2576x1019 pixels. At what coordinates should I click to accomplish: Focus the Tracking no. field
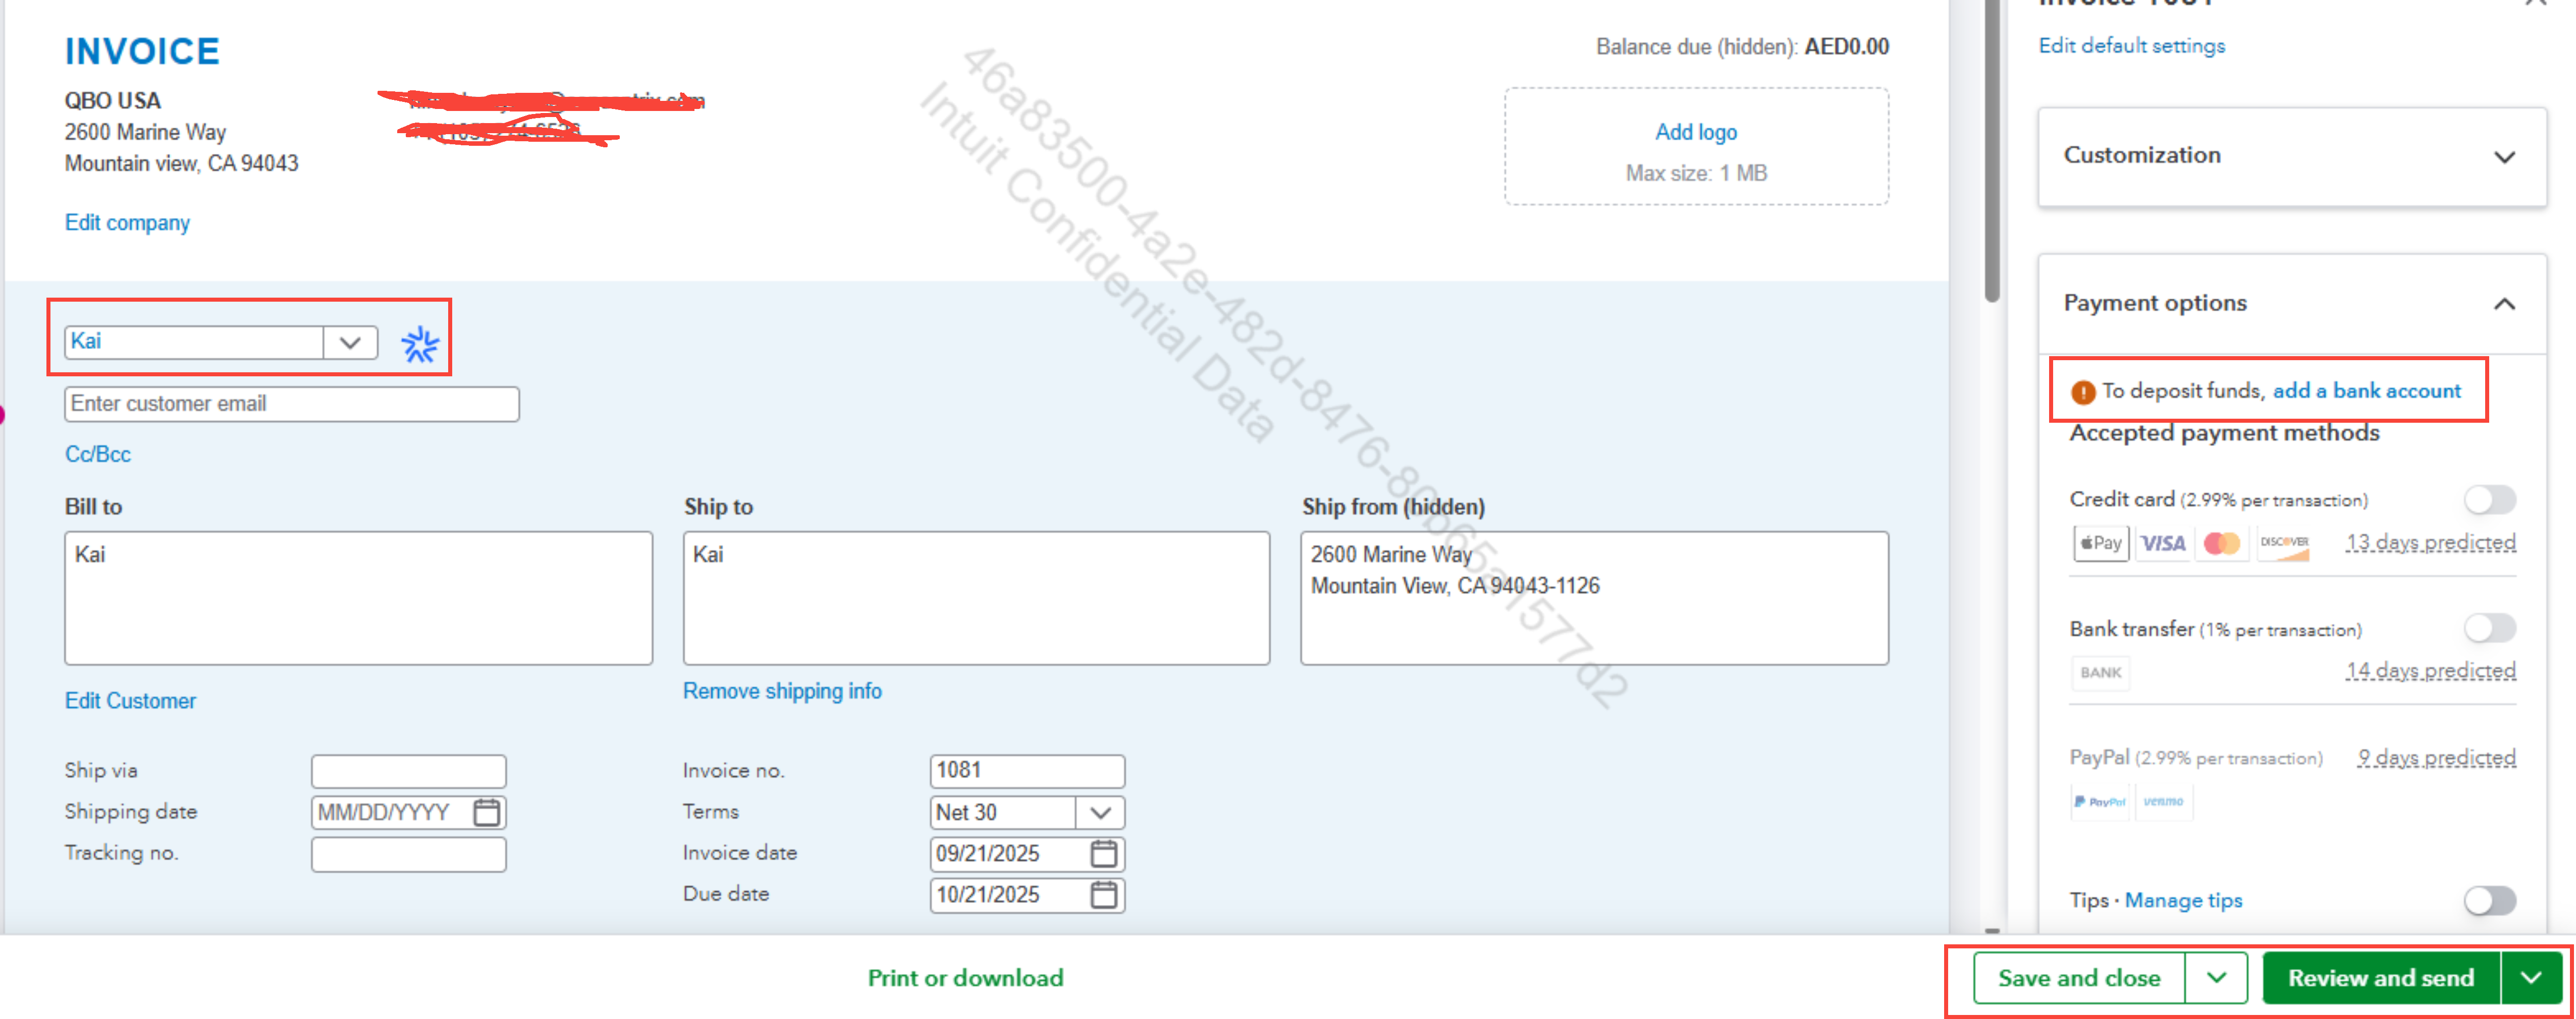tap(408, 854)
